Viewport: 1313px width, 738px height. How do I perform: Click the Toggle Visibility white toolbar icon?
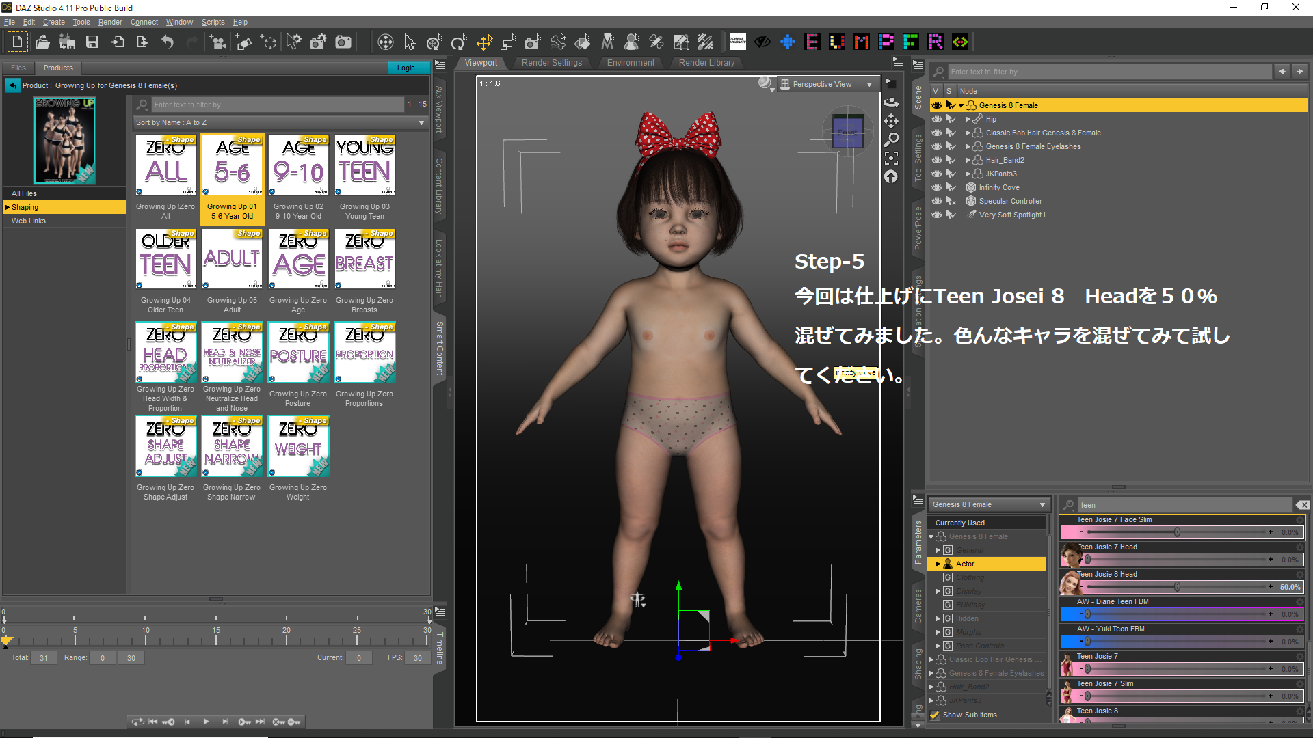[738, 42]
